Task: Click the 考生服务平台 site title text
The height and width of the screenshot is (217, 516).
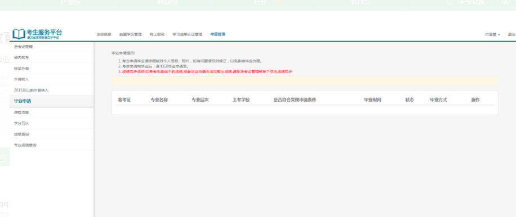Action: click(44, 32)
